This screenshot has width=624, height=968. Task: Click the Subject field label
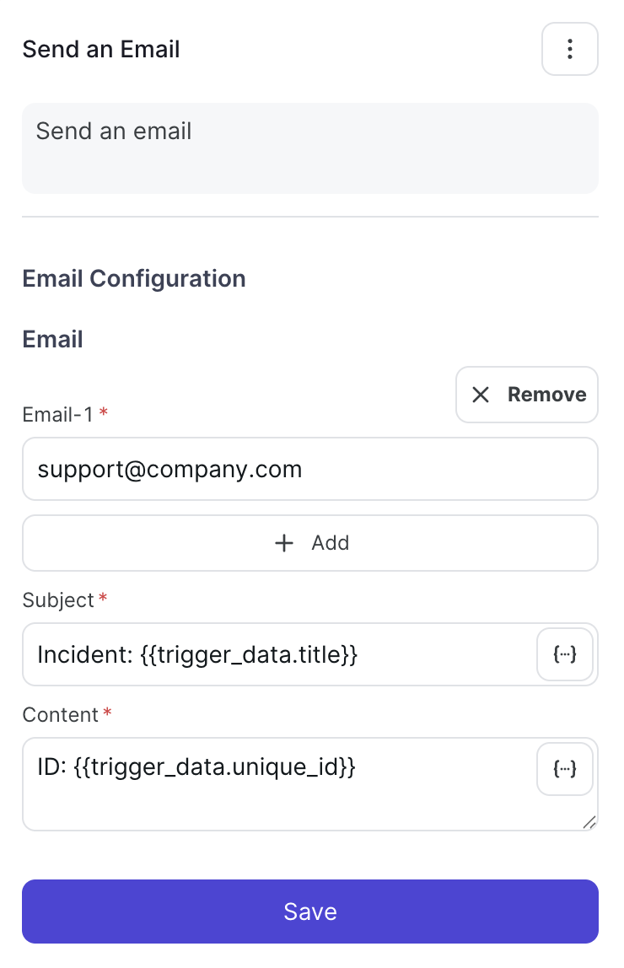coord(58,600)
